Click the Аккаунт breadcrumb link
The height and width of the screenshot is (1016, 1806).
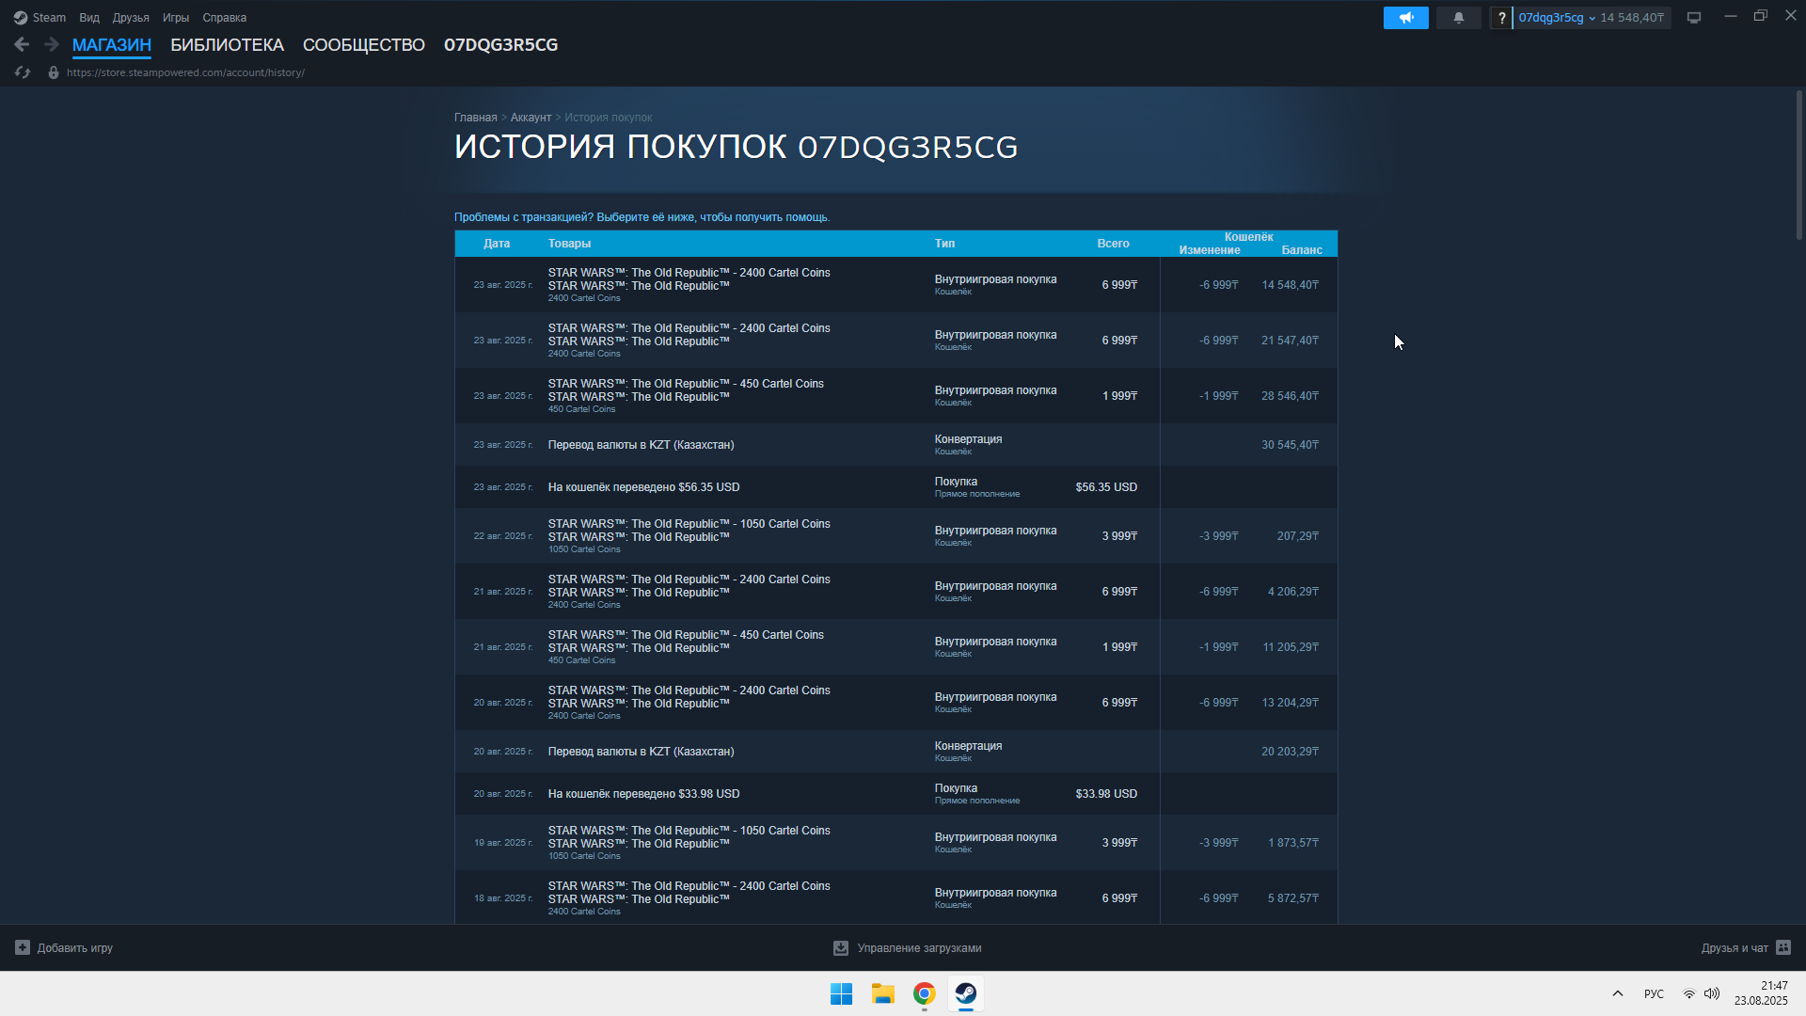pyautogui.click(x=531, y=118)
